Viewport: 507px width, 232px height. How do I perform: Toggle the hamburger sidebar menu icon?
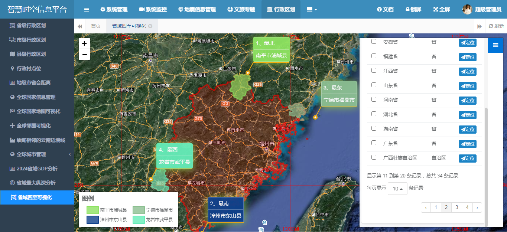87,9
